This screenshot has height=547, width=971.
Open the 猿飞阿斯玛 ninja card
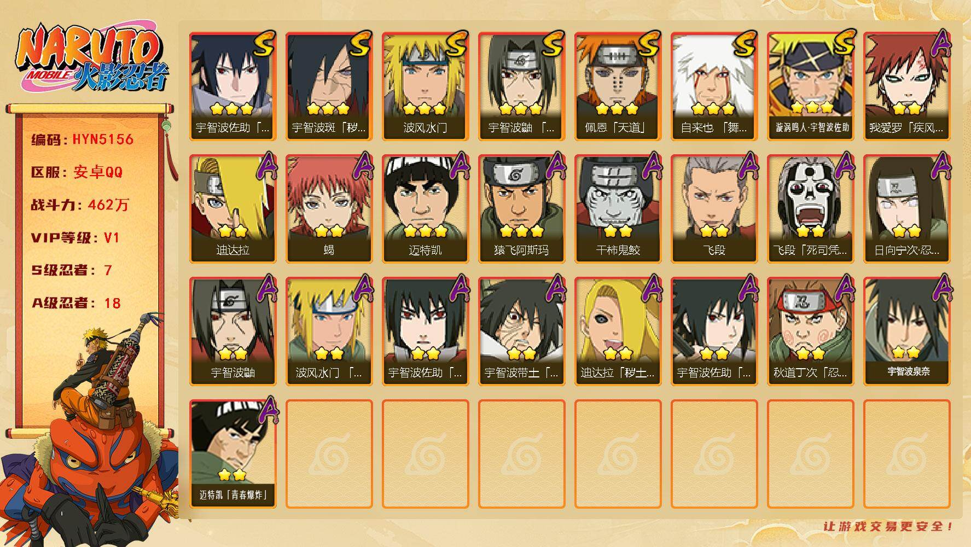pos(521,209)
